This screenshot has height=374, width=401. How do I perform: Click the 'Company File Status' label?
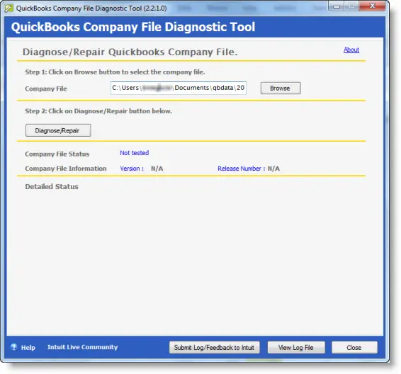(57, 154)
